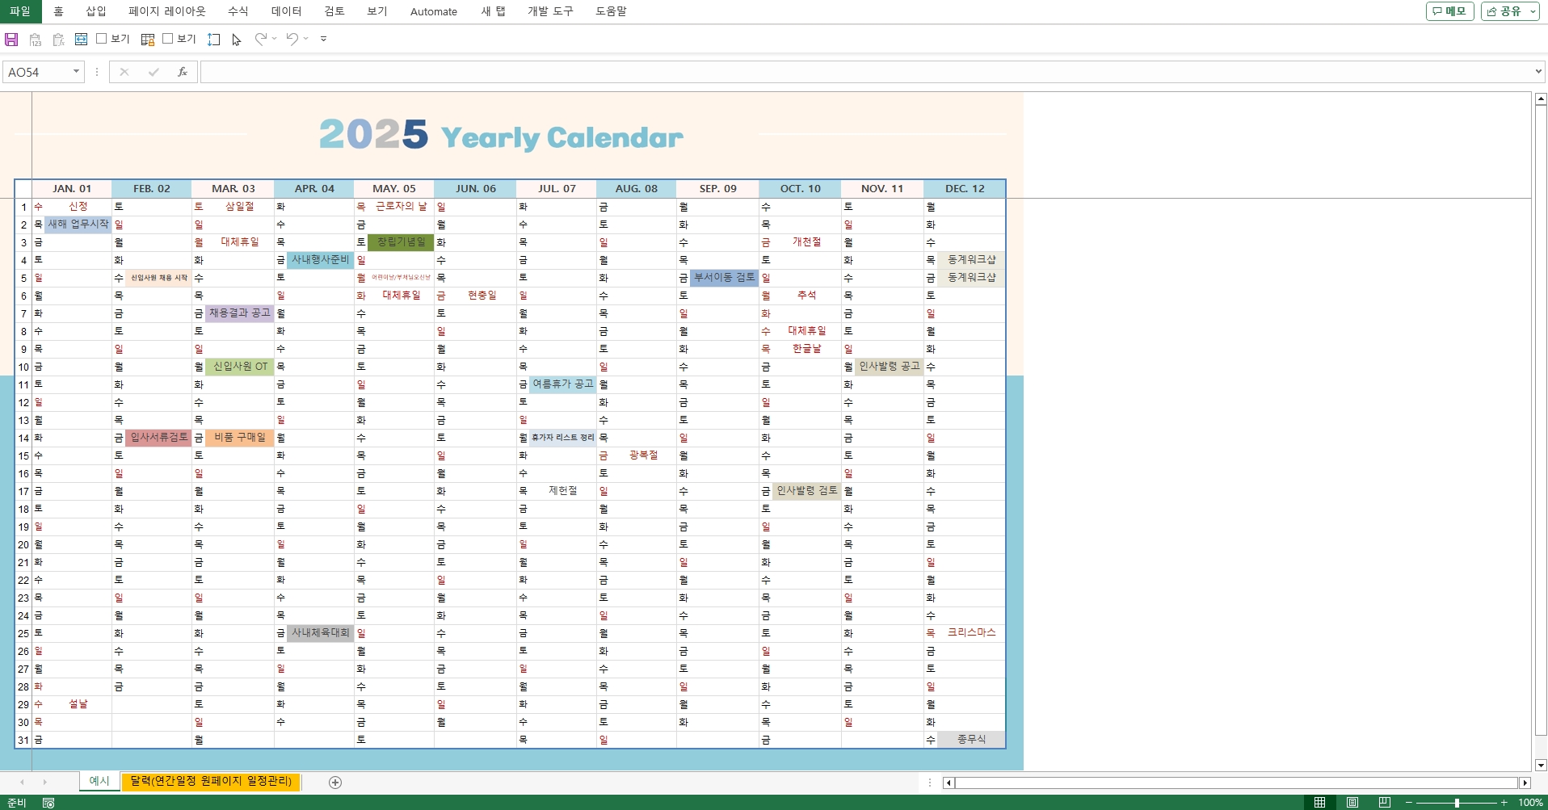The height and width of the screenshot is (810, 1548).
Task: Click the horizontal scrollbar right arrow
Action: click(1525, 783)
